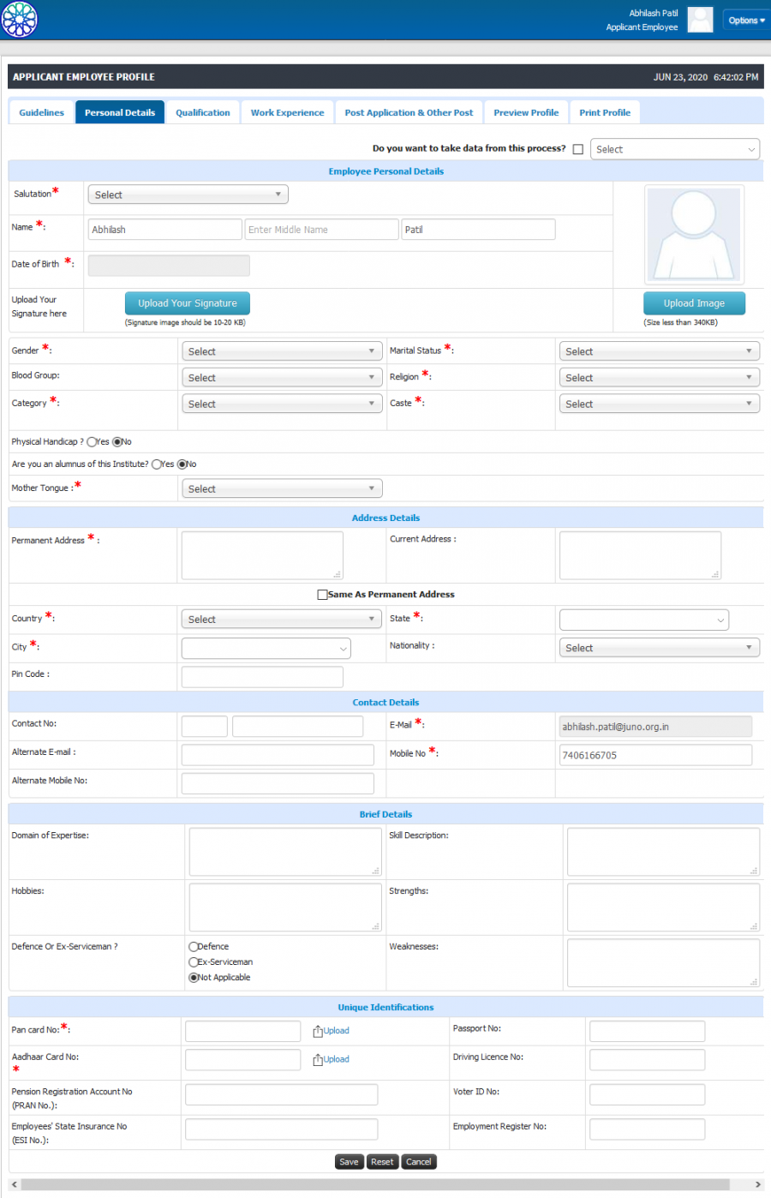
Task: Click the Reset button
Action: coord(382,1162)
